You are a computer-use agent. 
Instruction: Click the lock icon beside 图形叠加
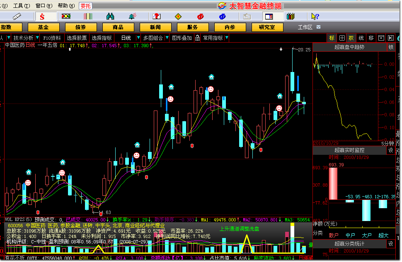point(197,38)
